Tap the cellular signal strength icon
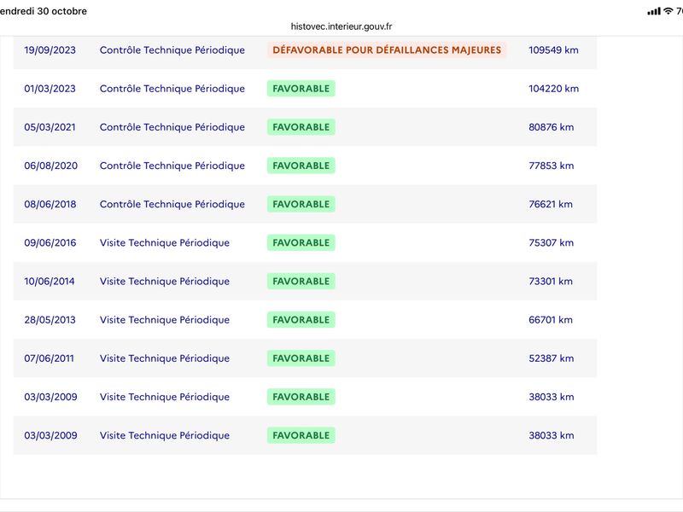Screen dimensions: 683x512 (x=654, y=11)
